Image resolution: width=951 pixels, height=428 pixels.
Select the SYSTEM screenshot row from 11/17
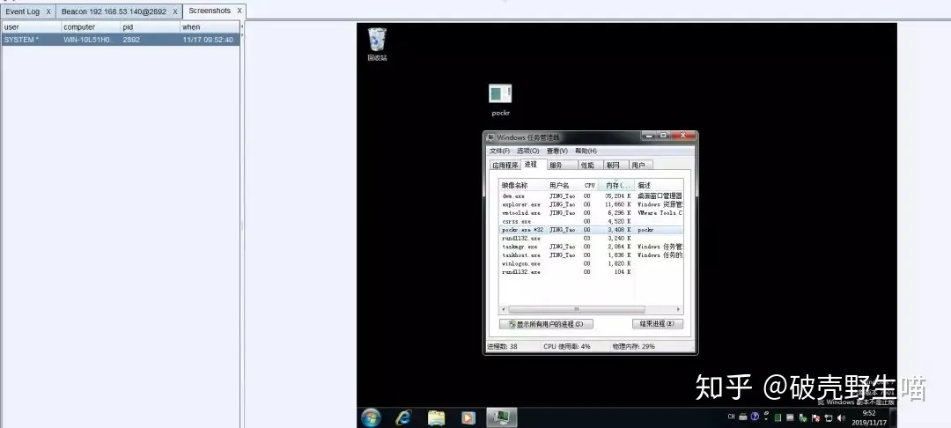tap(120, 40)
